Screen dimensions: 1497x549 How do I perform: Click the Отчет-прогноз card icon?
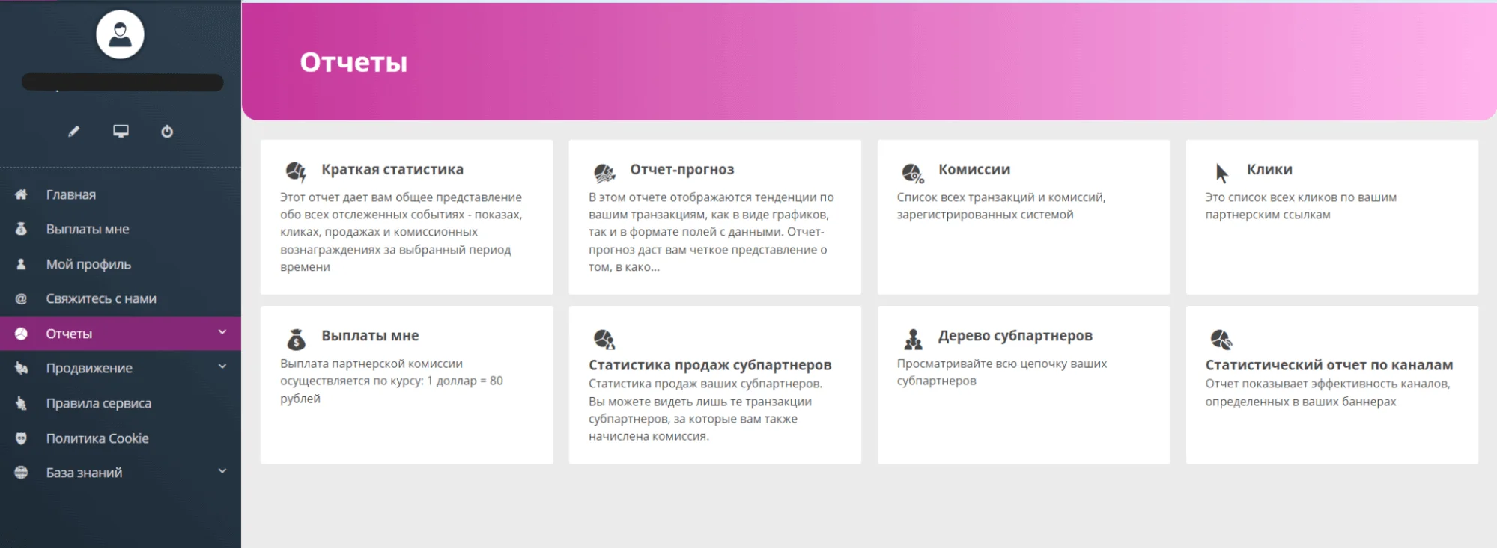pos(604,173)
